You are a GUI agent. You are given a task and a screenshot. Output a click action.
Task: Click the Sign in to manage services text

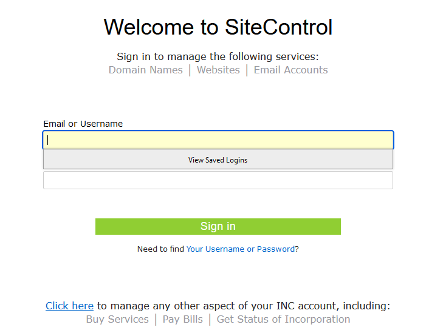218,56
